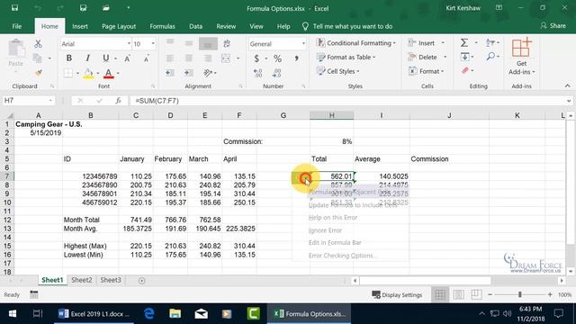Viewport: 576px width, 324px height.
Task: Click the zoom slider handle
Action: pyautogui.click(x=520, y=294)
